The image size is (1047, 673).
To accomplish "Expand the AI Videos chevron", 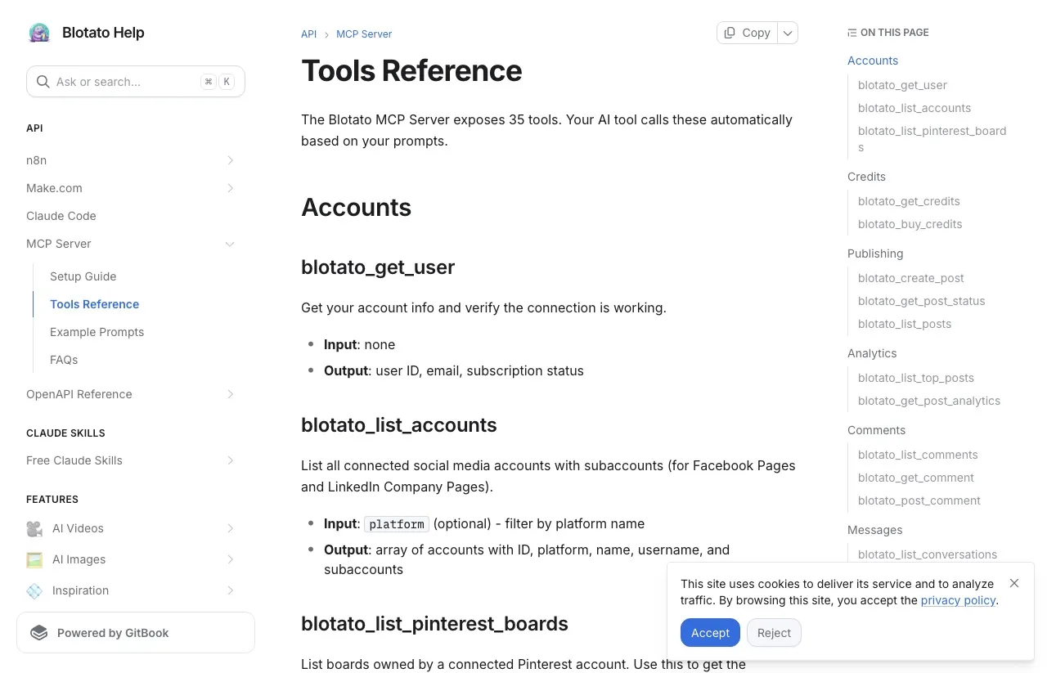I will coord(230,528).
